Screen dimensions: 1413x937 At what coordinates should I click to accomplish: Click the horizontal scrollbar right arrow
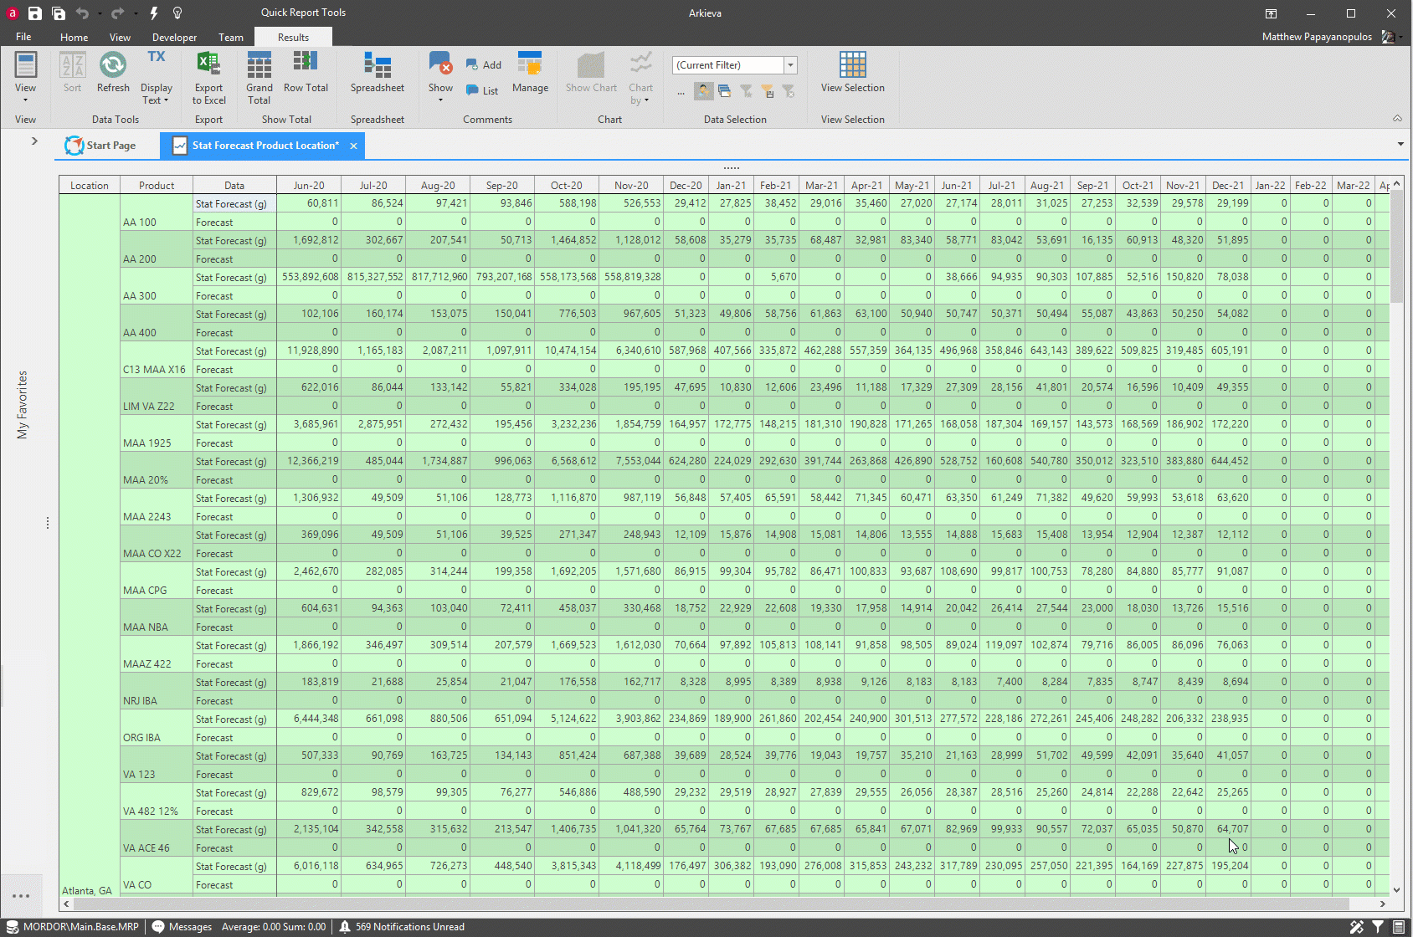click(1382, 904)
